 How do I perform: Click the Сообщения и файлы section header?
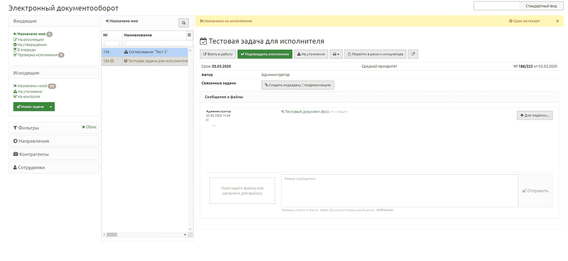(x=379, y=97)
